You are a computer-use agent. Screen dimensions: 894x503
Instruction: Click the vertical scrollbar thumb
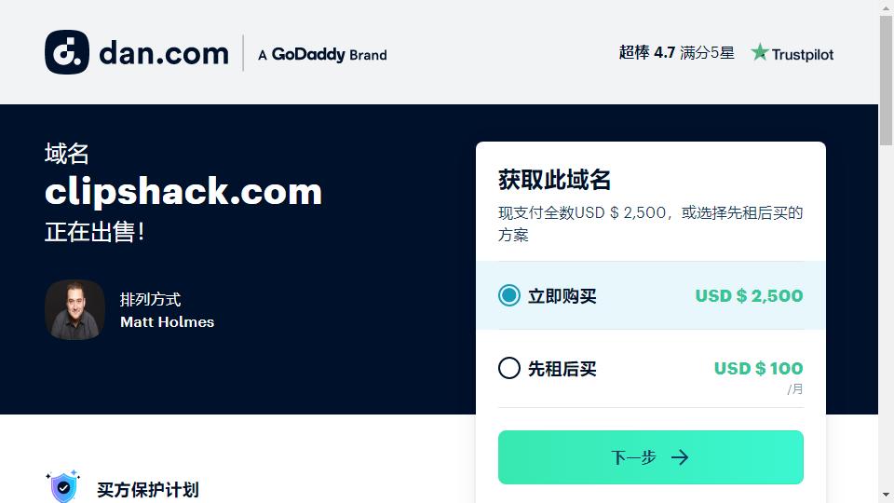[x=886, y=80]
